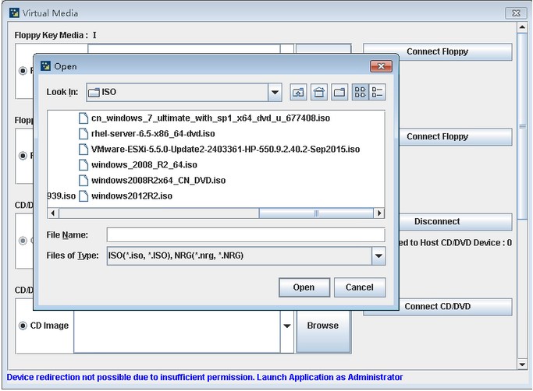
Task: Select VMware-ESXi-5.5.0-Update2 iso file name
Action: [x=226, y=150]
